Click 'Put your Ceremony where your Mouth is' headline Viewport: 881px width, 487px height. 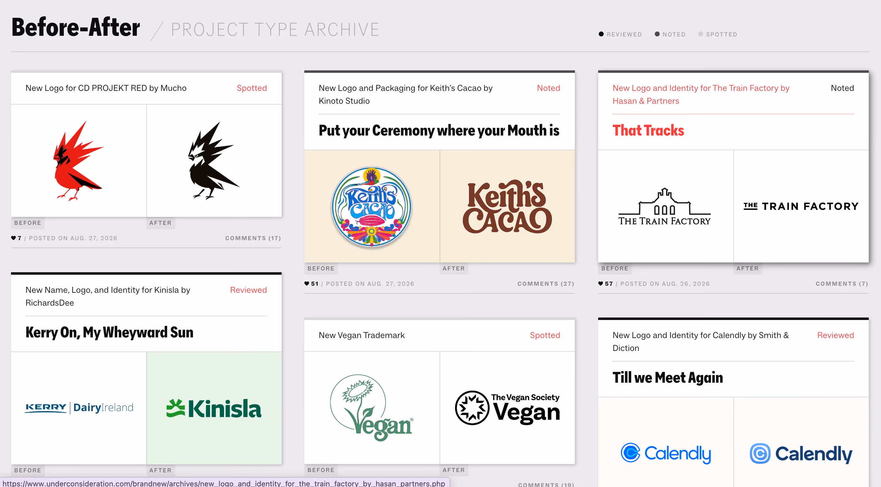(x=439, y=131)
